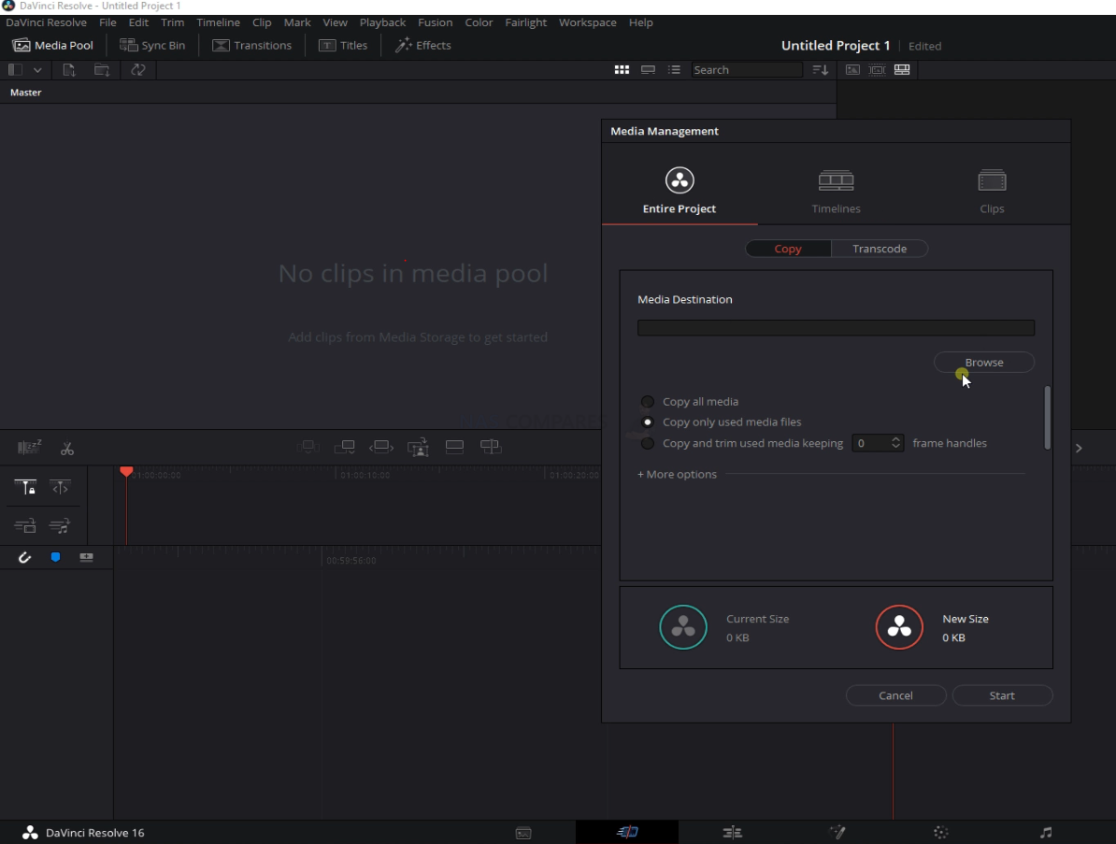Switch to Transcode mode

880,249
